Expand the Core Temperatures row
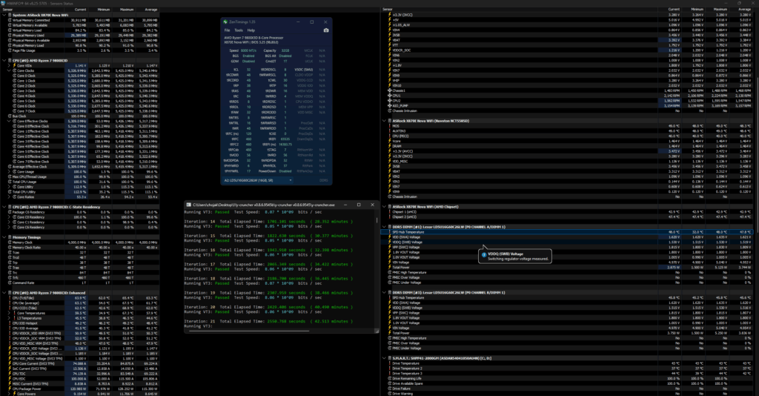This screenshot has height=396, width=759. pyautogui.click(x=9, y=313)
